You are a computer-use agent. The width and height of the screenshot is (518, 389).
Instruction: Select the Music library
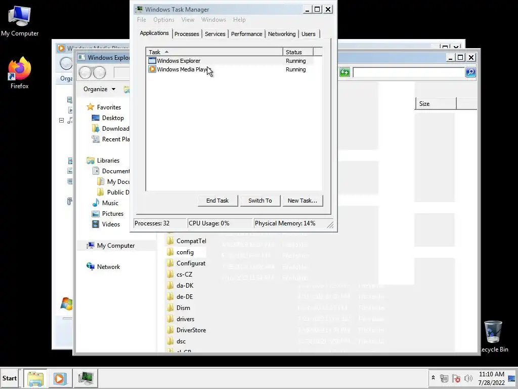point(105,203)
